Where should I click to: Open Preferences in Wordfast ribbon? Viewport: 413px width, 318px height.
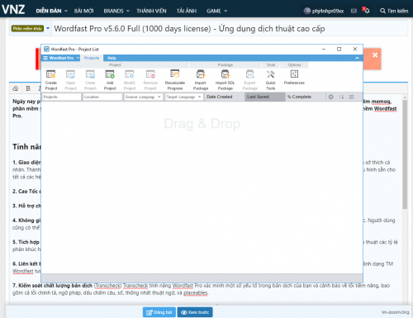tap(294, 78)
